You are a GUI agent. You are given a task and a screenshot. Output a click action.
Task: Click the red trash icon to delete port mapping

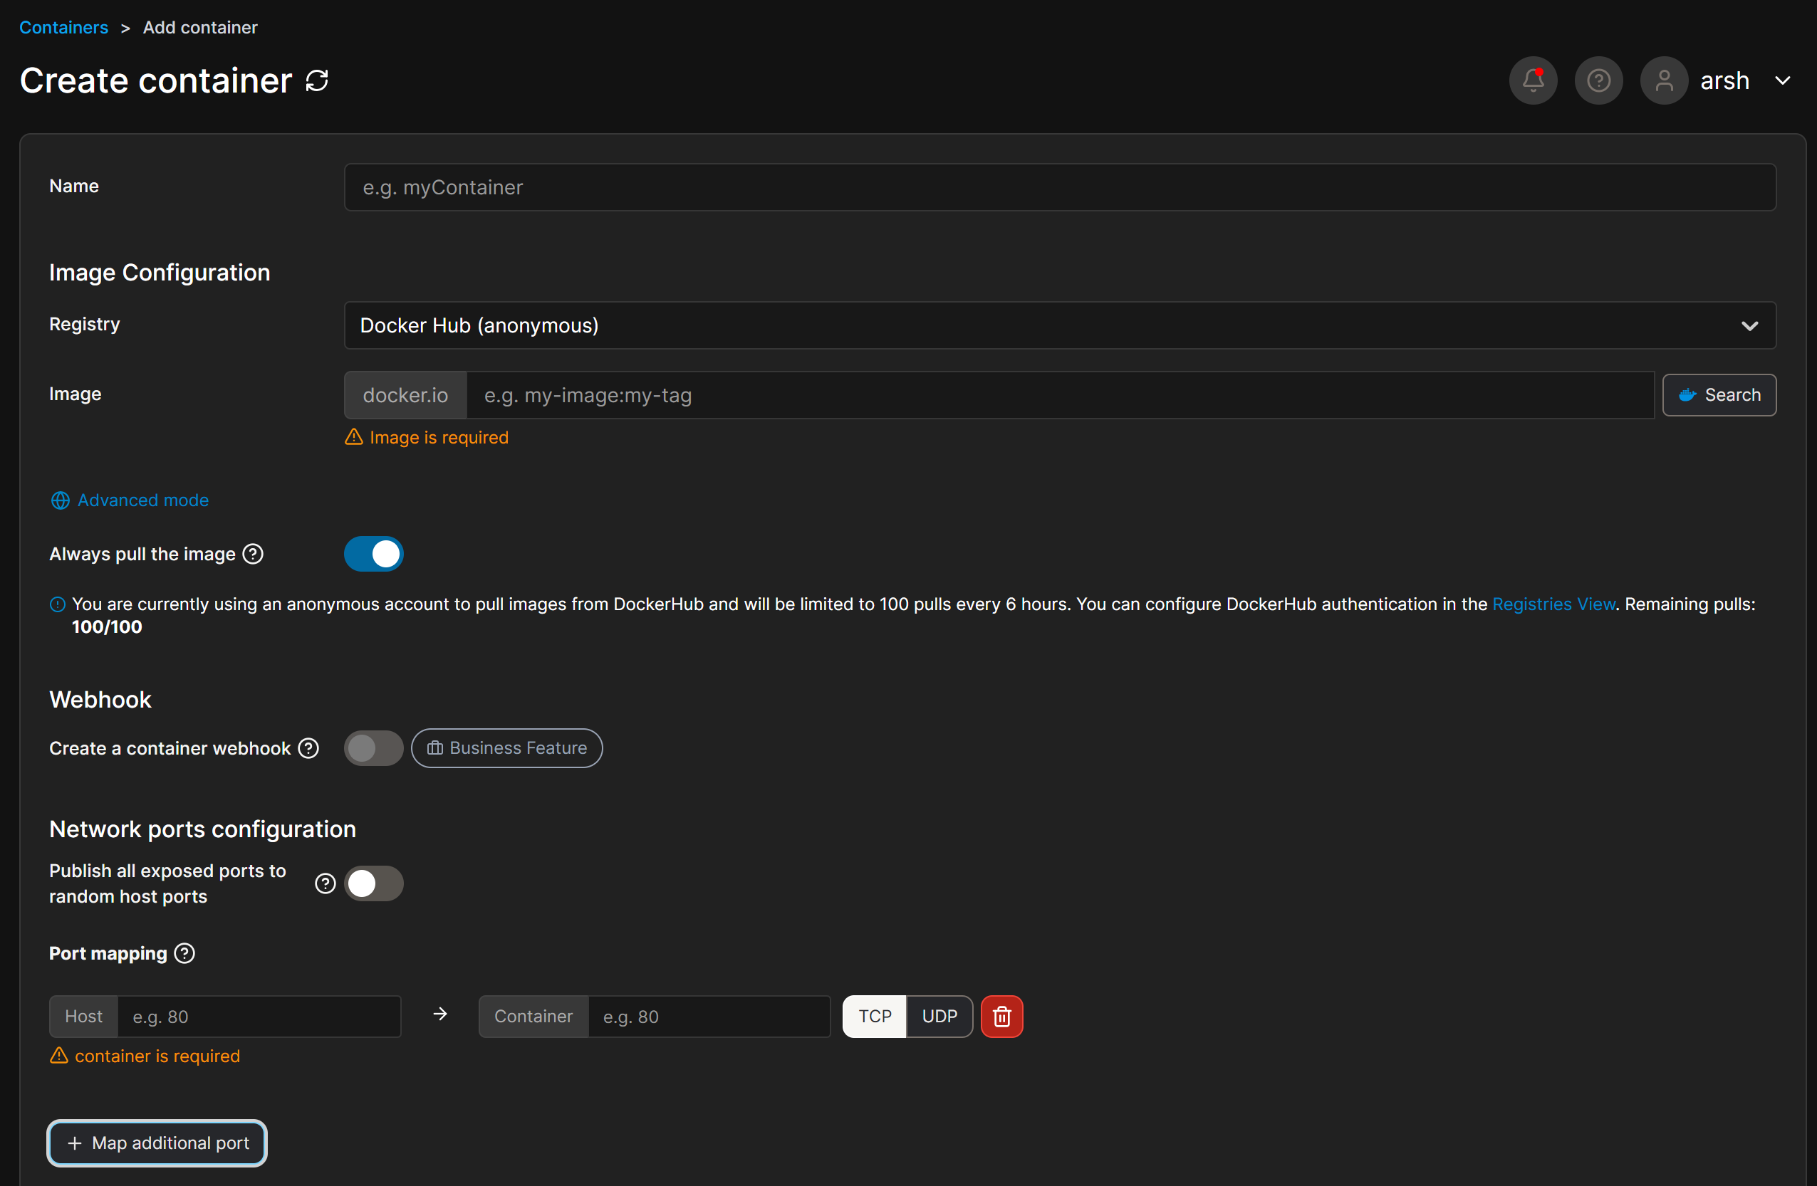coord(1001,1017)
